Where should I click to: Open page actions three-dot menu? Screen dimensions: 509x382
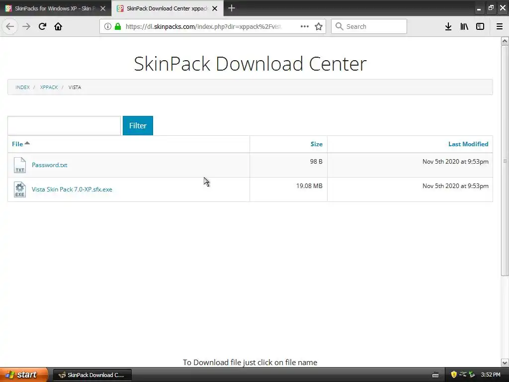[305, 27]
